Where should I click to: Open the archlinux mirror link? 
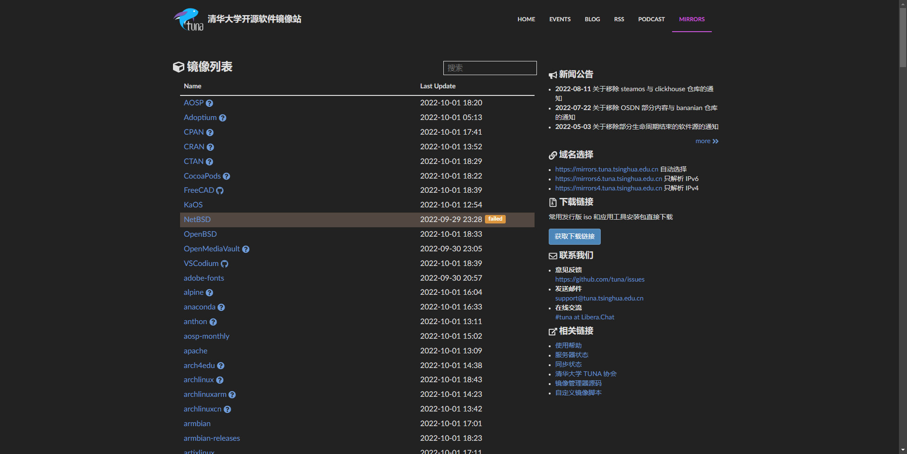pos(199,380)
